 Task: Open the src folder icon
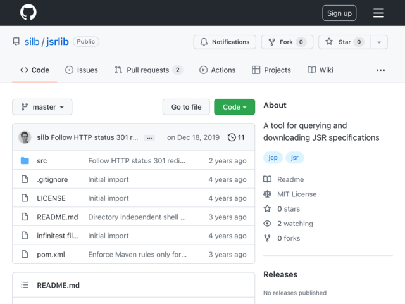point(25,160)
